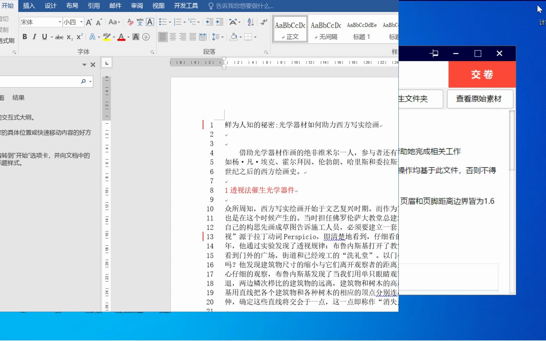The width and height of the screenshot is (546, 341).
Task: Click the red font color swatch
Action: tap(122, 40)
